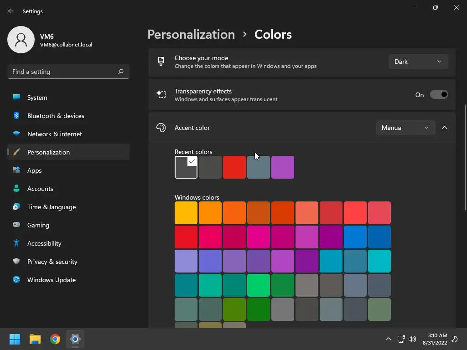Turn off the Transparency effects toggle
Viewport: 467px width, 350px height.
coord(439,95)
